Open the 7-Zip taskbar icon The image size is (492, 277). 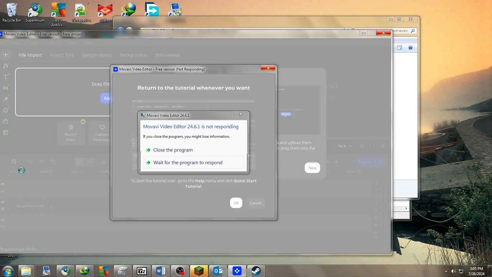[141, 271]
